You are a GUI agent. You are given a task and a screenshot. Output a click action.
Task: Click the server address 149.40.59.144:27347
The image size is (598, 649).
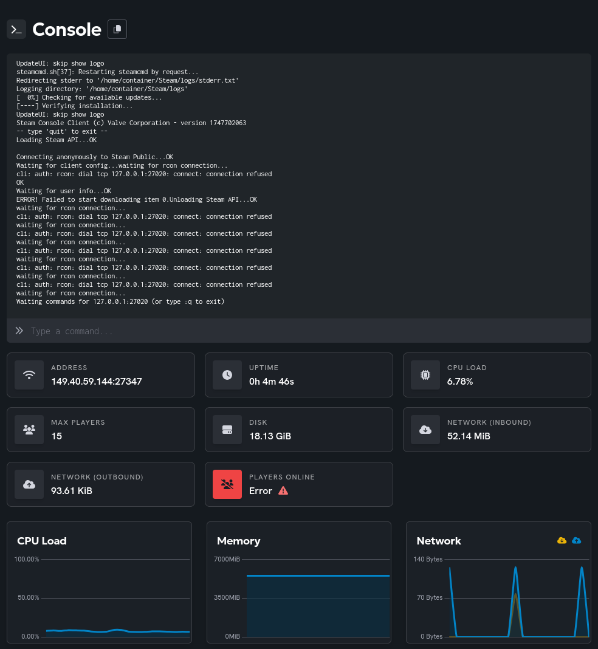[x=97, y=382]
